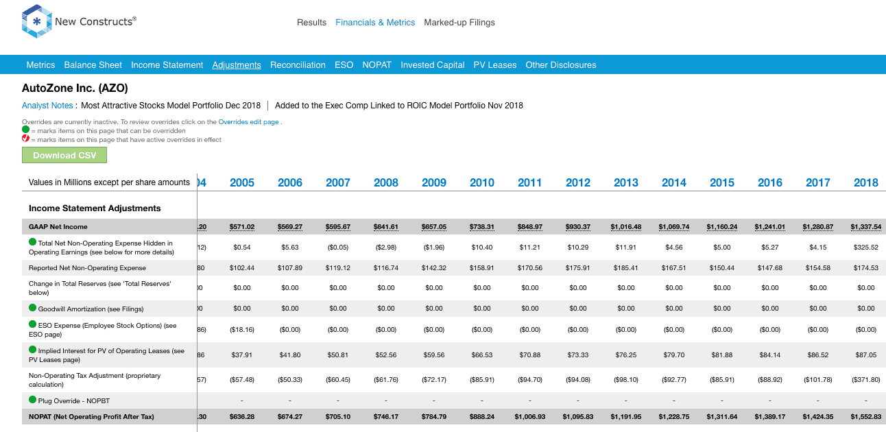Image resolution: width=886 pixels, height=432 pixels.
Task: Click Reported Net Non-Operating Expense 2018 value $174.53
Action: pos(866,268)
